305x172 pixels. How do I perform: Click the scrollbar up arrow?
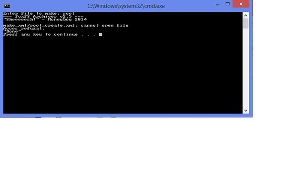point(245,15)
